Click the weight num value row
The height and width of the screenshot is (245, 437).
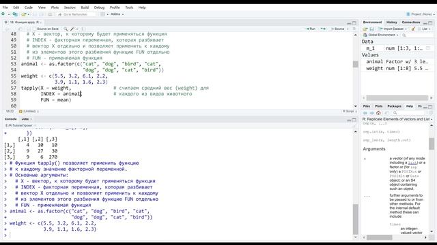[x=398, y=68]
